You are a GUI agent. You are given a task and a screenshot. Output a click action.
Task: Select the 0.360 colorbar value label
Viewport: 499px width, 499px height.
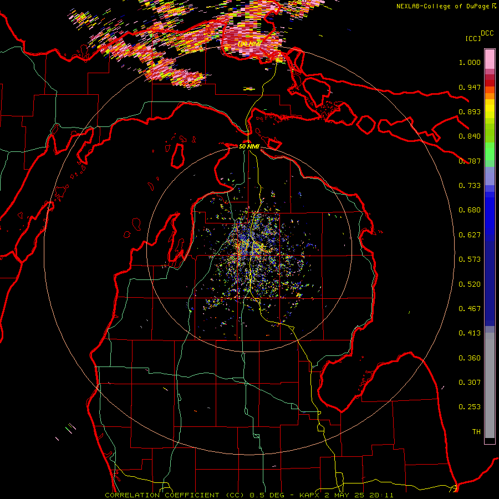[x=470, y=358]
